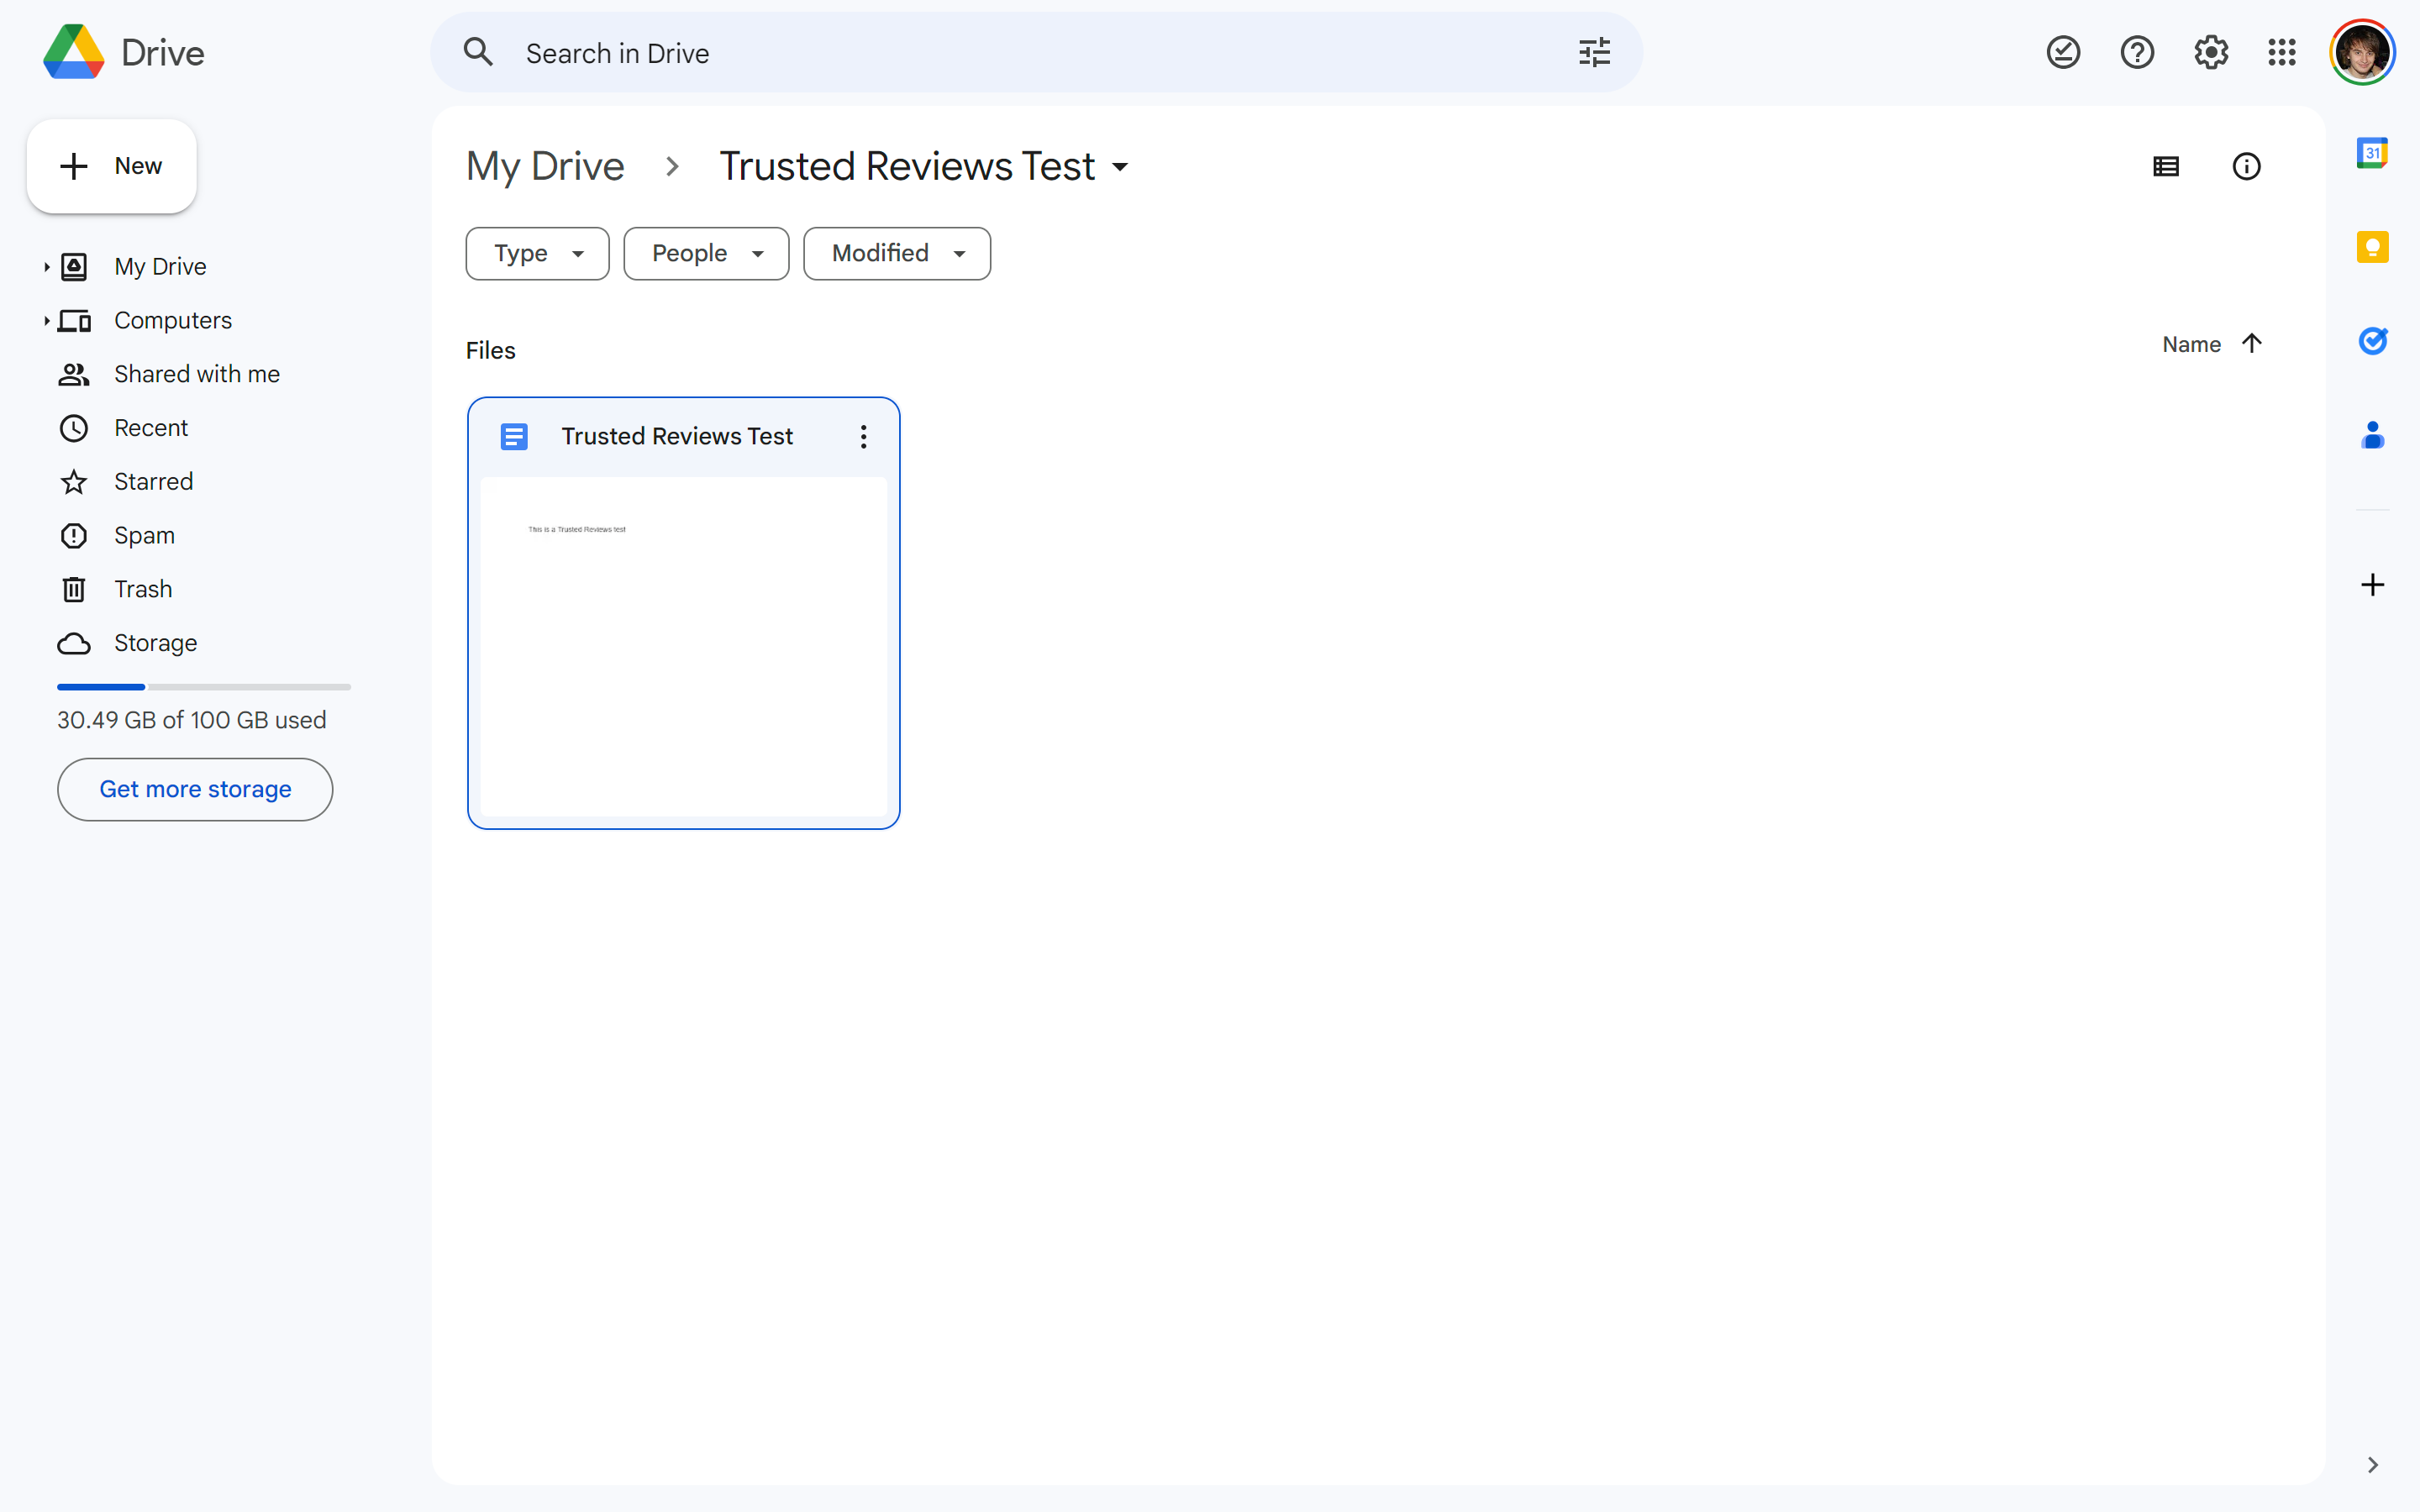Open the People filter dropdown
Viewport: 2420px width, 1512px height.
pos(706,254)
